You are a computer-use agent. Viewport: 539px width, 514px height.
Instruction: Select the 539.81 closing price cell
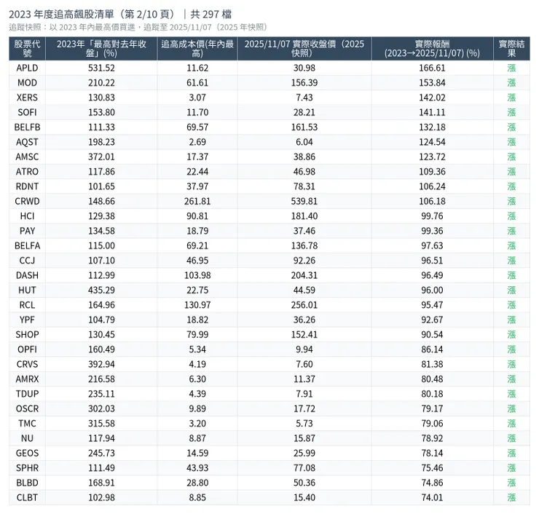point(304,201)
